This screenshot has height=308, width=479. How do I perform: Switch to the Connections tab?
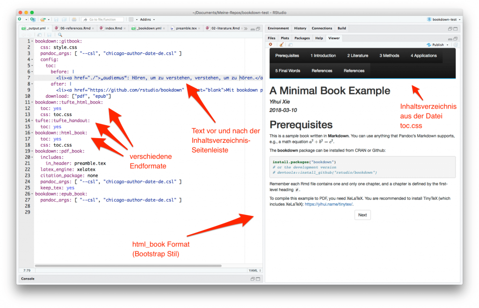322,29
